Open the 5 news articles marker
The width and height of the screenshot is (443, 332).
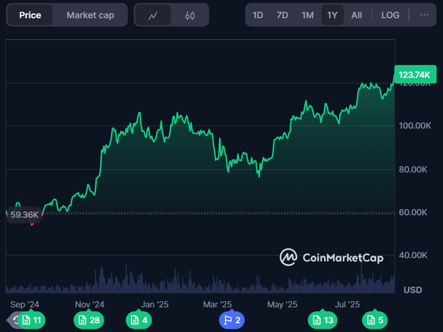374,321
